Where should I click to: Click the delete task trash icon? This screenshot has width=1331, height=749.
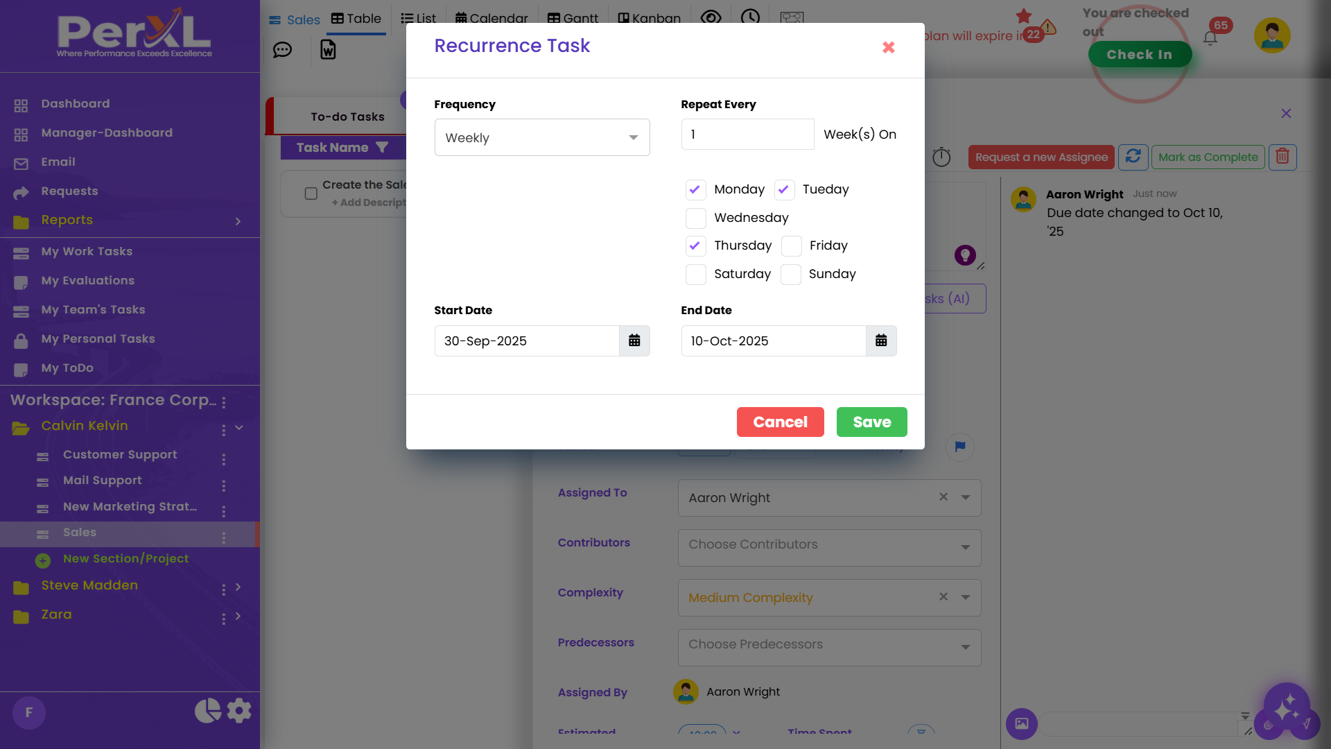(1282, 157)
